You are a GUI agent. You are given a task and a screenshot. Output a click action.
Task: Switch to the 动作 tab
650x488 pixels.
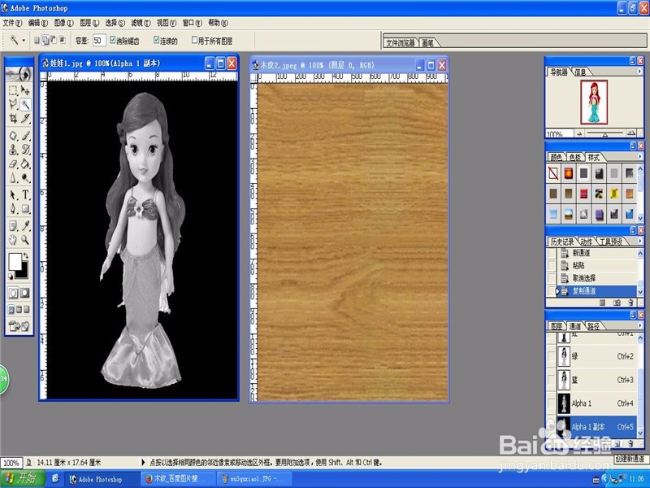(586, 242)
